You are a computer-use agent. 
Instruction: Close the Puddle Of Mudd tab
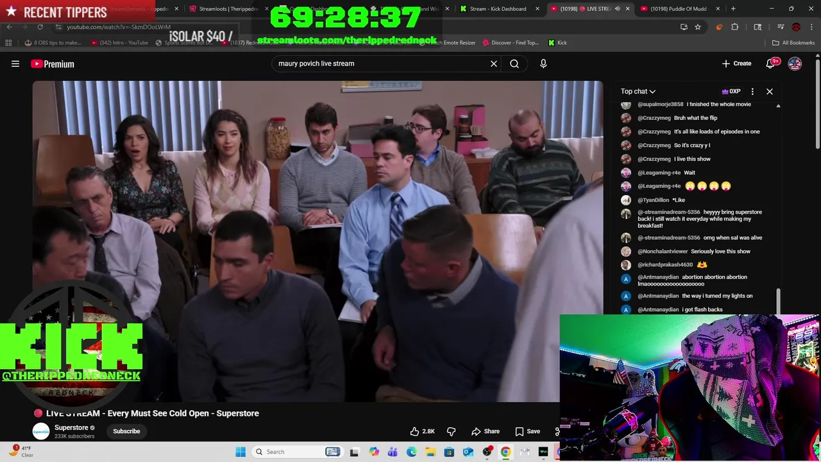pyautogui.click(x=718, y=9)
